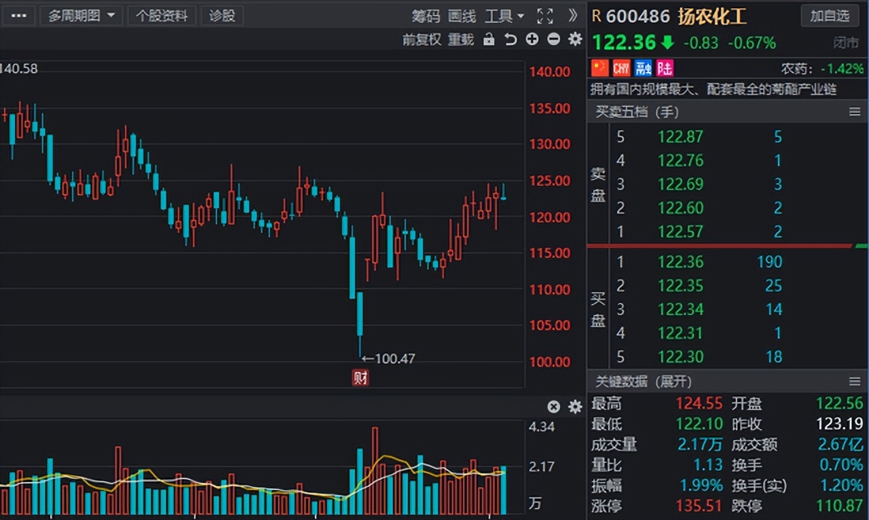Viewport: 869px width, 520px height.
Task: Open the main chart settings gear
Action: click(x=574, y=39)
